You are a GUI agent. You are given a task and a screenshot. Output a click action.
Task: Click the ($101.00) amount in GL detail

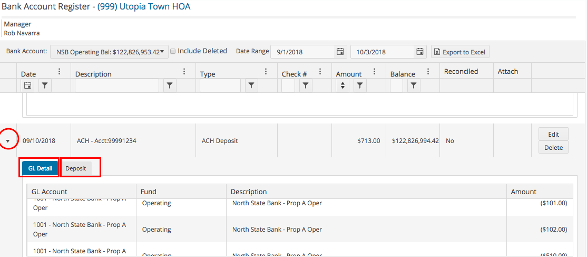554,203
